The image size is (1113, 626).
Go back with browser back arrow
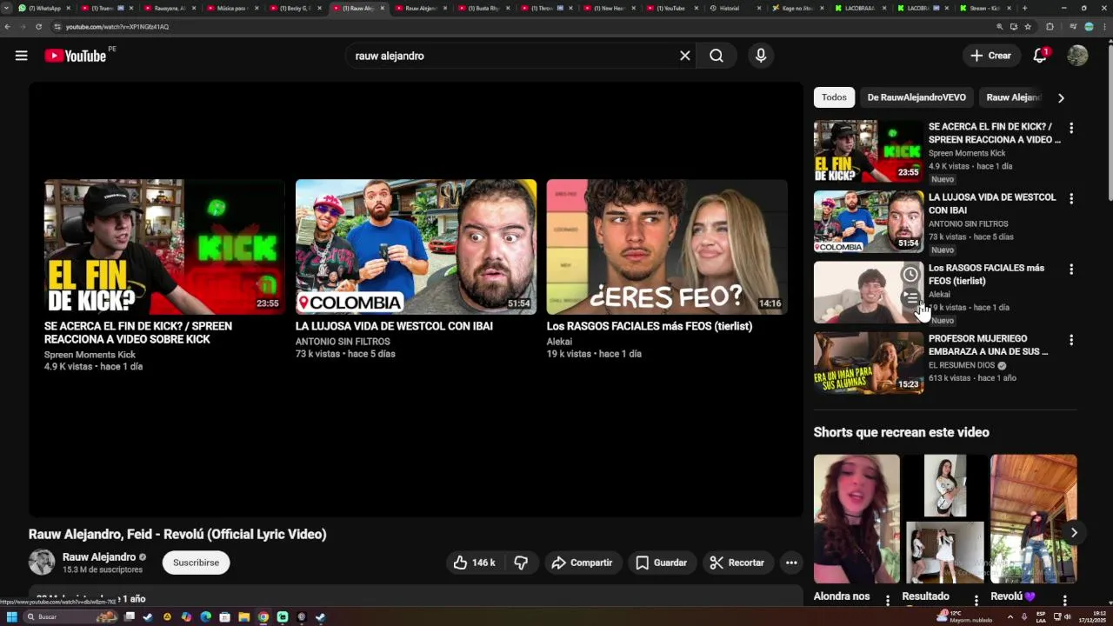(8, 27)
